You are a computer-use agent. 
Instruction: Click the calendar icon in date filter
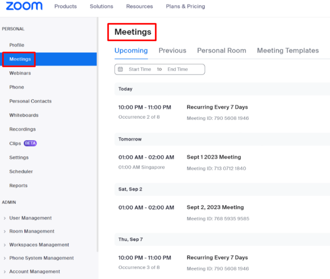[121, 69]
